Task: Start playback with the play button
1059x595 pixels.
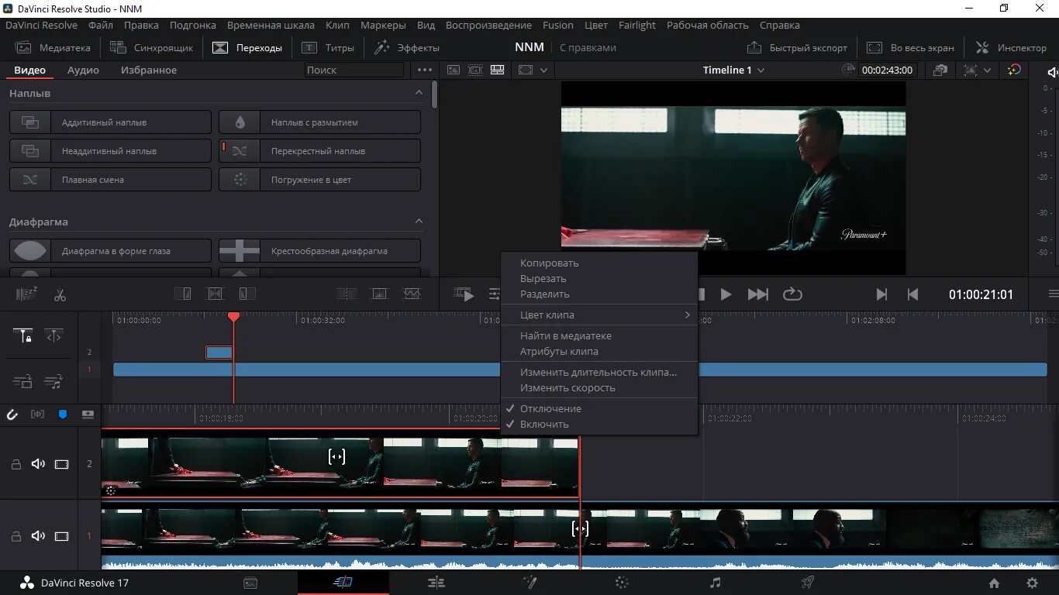Action: pos(726,294)
